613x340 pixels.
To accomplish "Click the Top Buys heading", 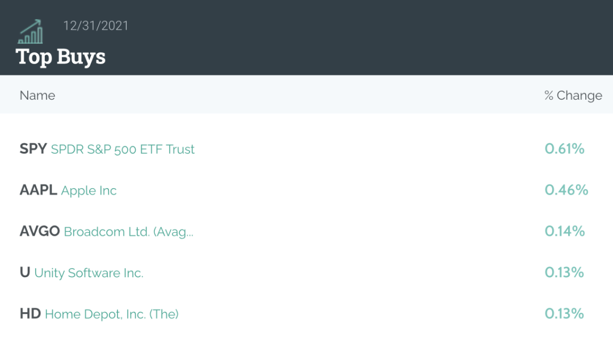I will [61, 57].
